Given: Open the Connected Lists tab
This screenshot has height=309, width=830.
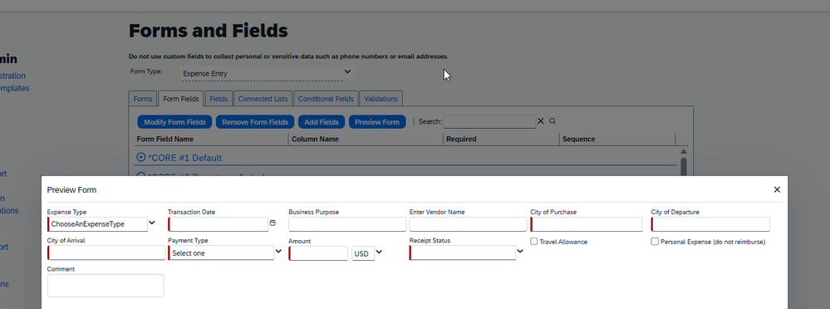Looking at the screenshot, I should point(263,99).
